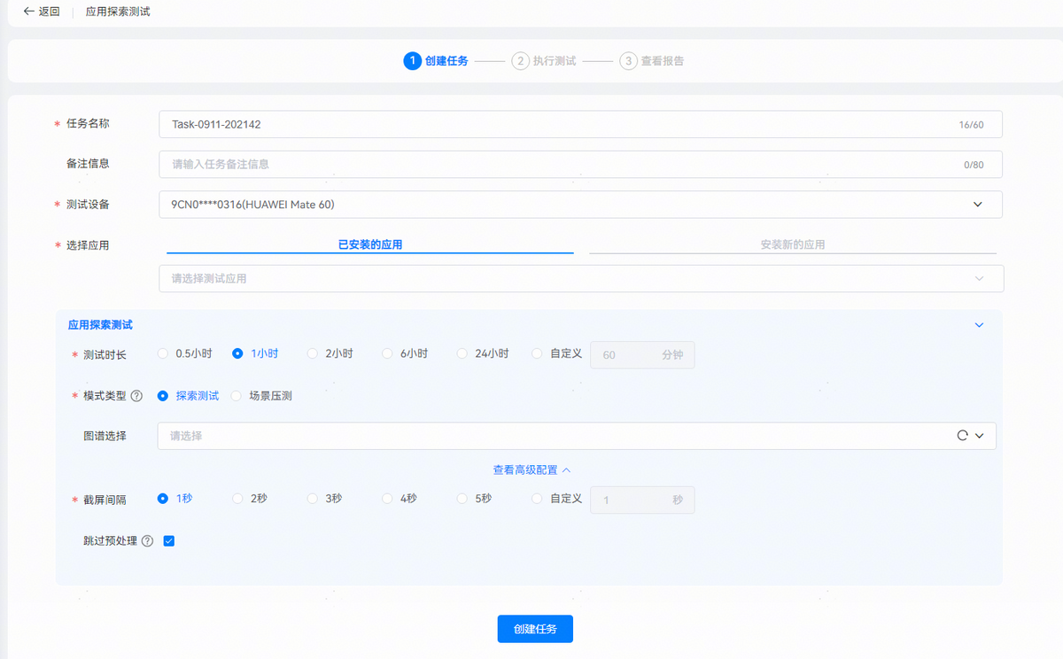The image size is (1063, 659).
Task: Click the help icon beside 模式类型
Action: pos(136,396)
